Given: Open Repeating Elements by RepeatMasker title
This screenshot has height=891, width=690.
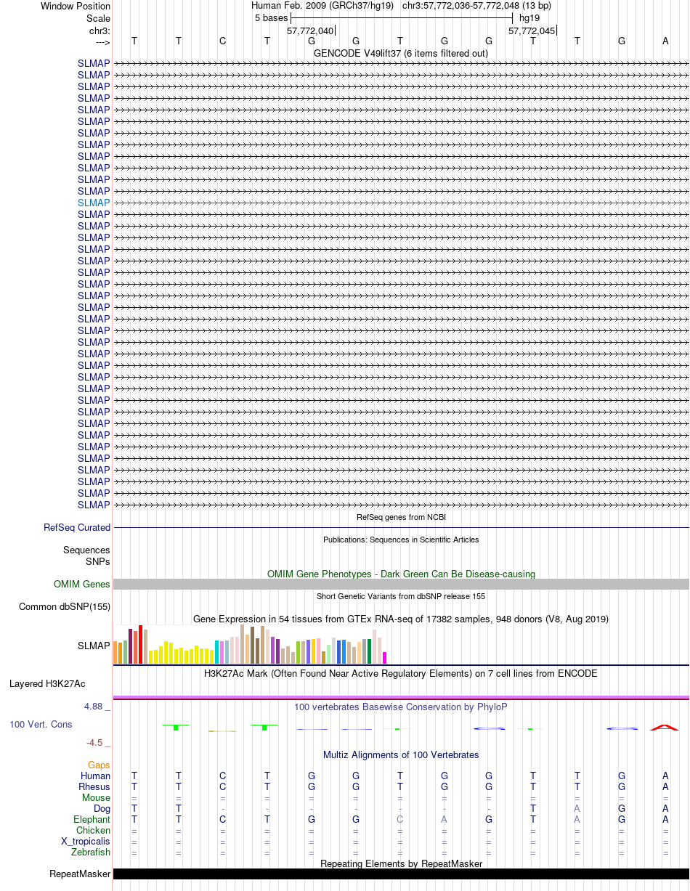Looking at the screenshot, I should [401, 863].
